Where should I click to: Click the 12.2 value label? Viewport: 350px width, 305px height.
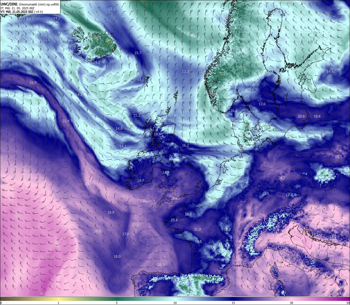[289, 195]
